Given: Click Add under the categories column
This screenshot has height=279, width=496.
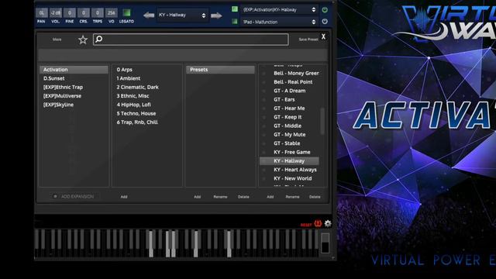Looking at the screenshot, I should tap(124, 197).
